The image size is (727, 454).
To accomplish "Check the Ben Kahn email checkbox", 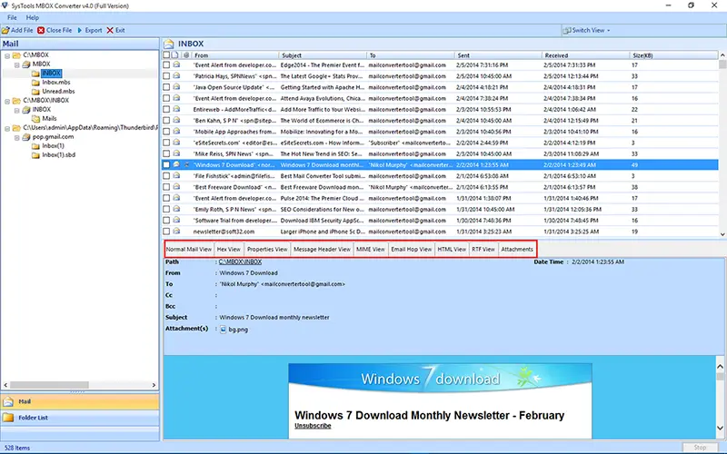I will [x=166, y=121].
